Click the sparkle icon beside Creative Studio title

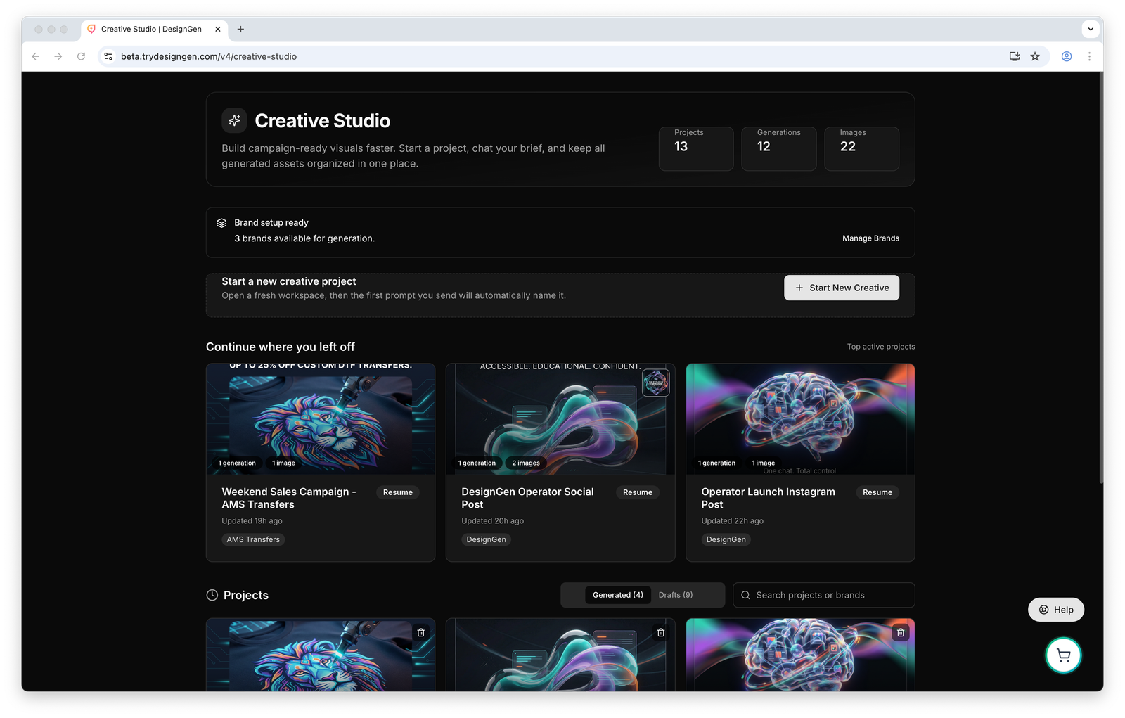pyautogui.click(x=234, y=120)
